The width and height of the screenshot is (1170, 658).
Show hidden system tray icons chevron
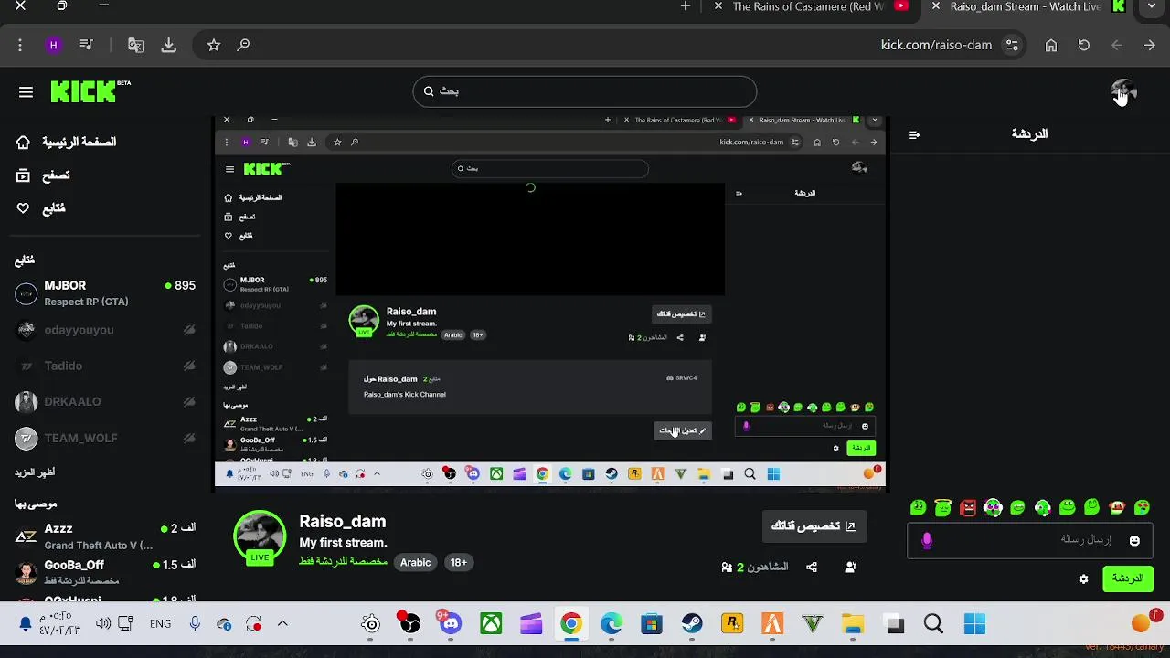point(282,624)
